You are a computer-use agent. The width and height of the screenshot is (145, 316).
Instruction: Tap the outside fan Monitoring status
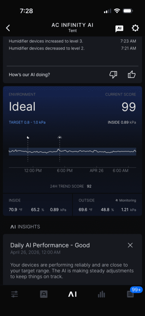tap(125, 200)
